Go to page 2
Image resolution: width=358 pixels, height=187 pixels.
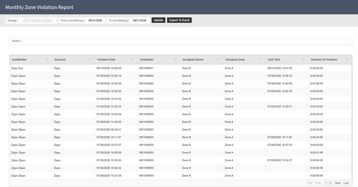pyautogui.click(x=330, y=183)
